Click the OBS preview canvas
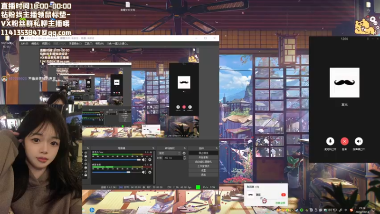This screenshot has height=214, width=380. 119,92
